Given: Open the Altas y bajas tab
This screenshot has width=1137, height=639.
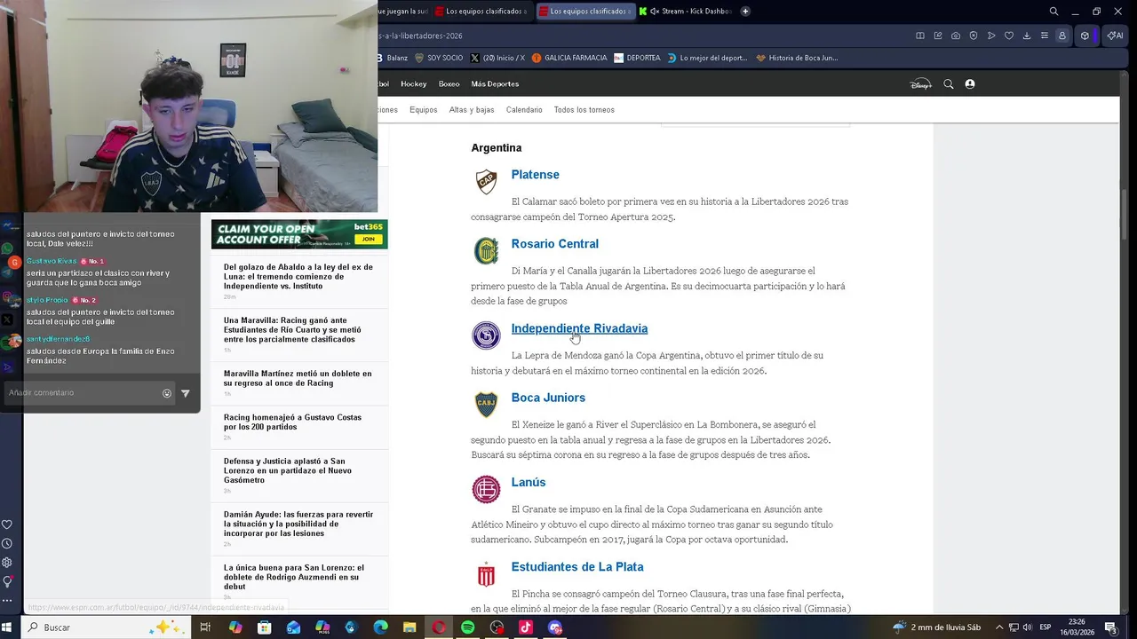Looking at the screenshot, I should coord(472,110).
